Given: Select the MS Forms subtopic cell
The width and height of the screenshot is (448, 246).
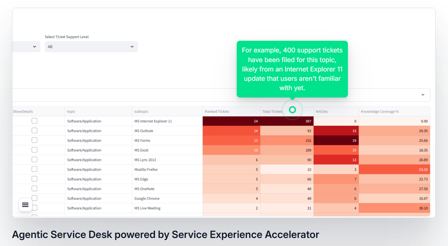Looking at the screenshot, I should click(x=167, y=141).
